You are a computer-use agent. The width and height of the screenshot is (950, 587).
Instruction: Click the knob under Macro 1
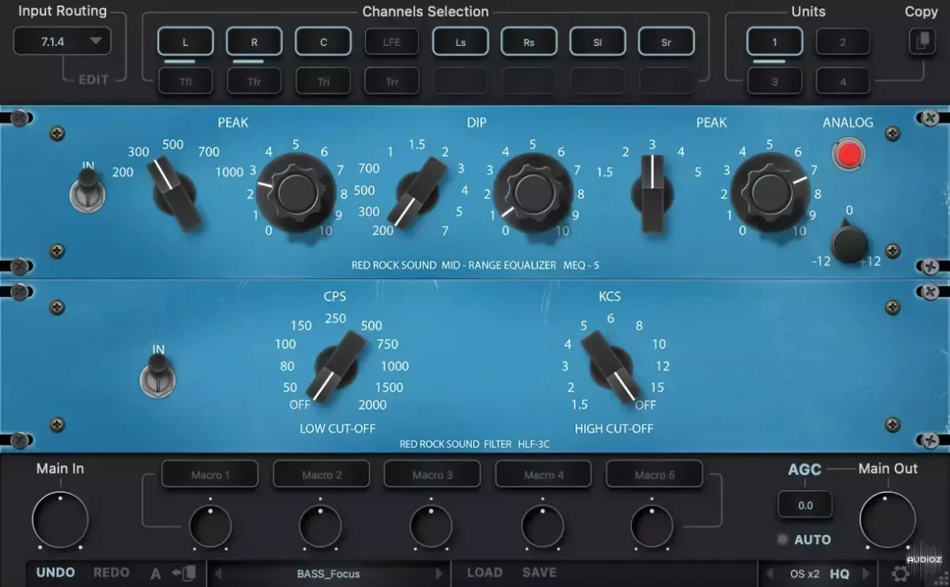click(x=210, y=526)
